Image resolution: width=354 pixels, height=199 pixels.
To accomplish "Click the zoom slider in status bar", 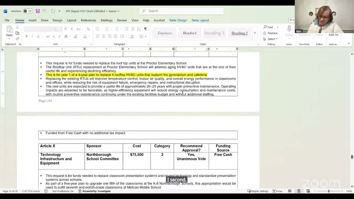I will coord(329,191).
